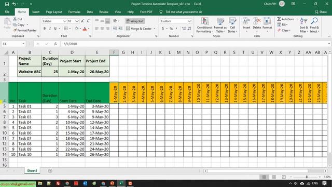Toggle Italic formatting
This screenshot has width=332, height=187.
[50, 29]
